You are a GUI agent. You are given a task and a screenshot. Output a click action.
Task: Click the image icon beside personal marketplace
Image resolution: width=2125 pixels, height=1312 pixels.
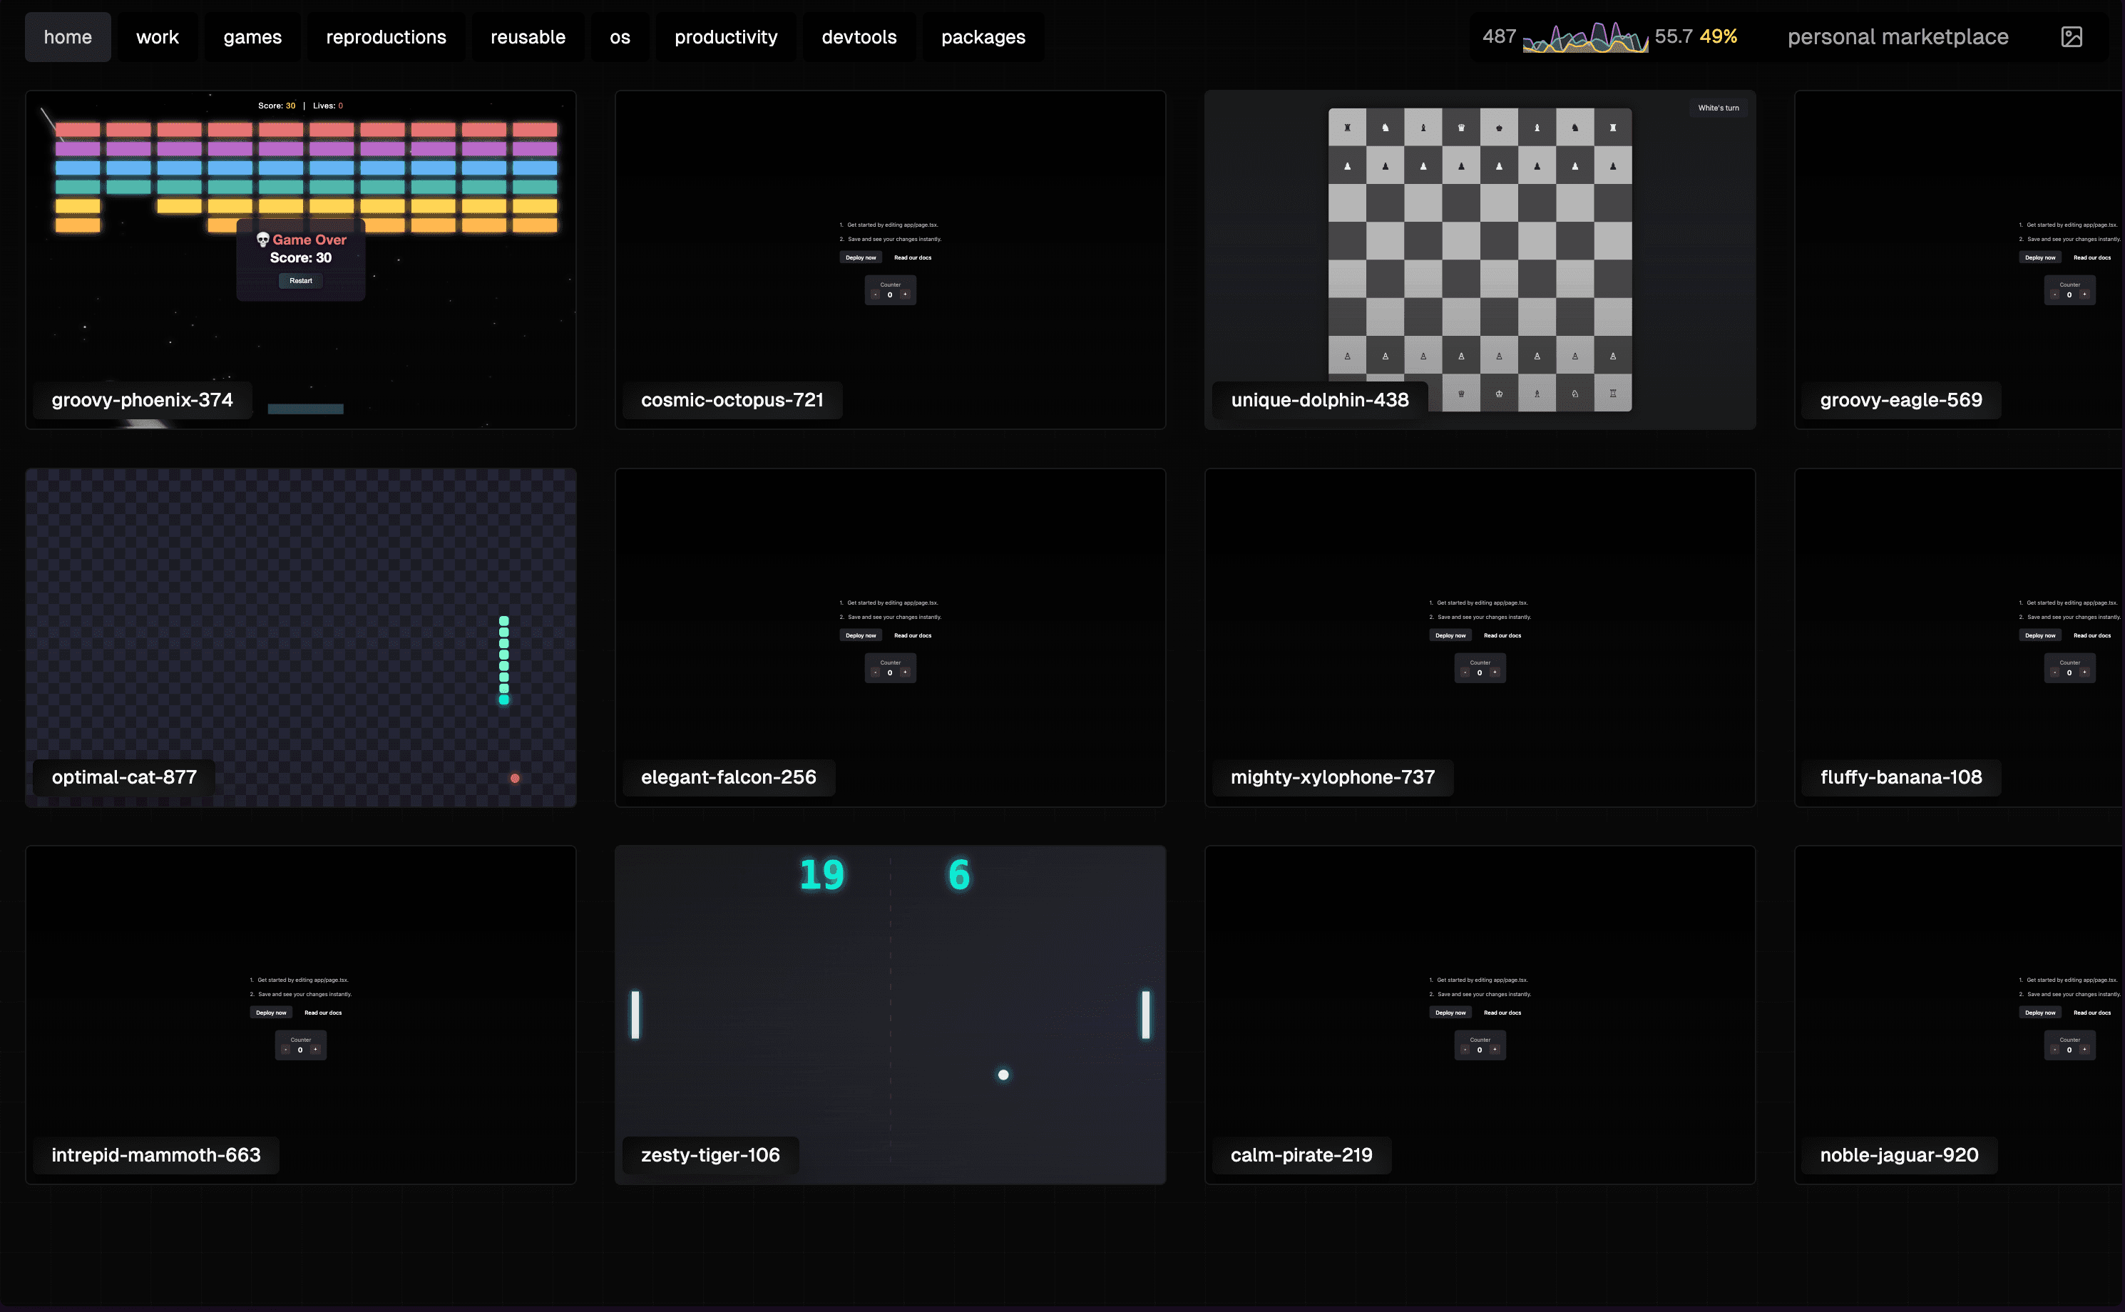(2072, 36)
